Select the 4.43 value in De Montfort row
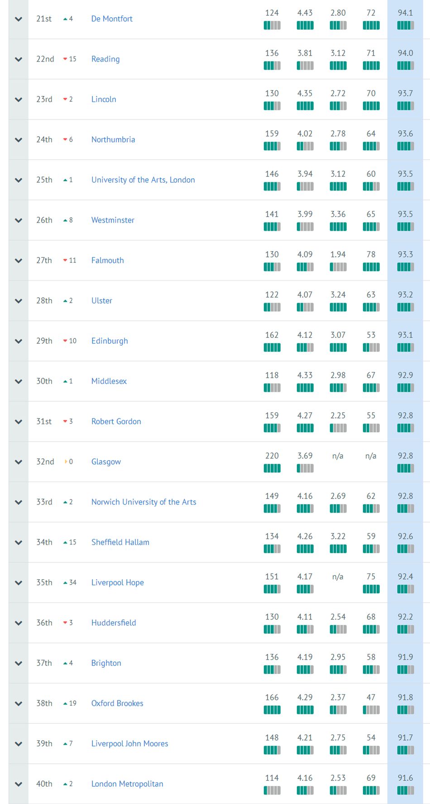Viewport: 430px width, 804px height. click(305, 13)
